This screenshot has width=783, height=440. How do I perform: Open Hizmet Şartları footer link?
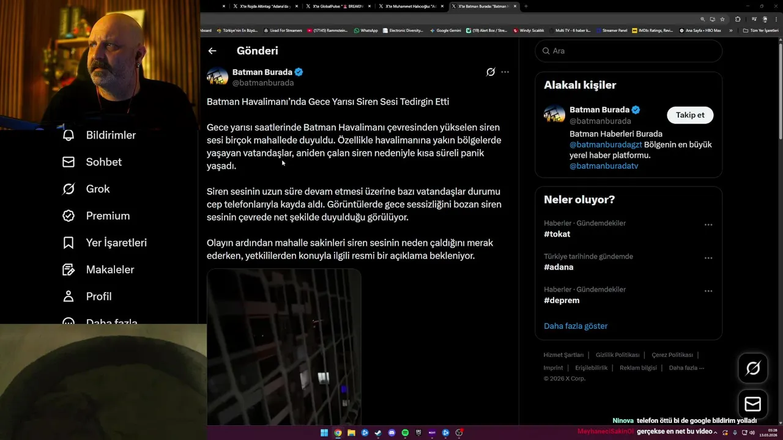563,355
